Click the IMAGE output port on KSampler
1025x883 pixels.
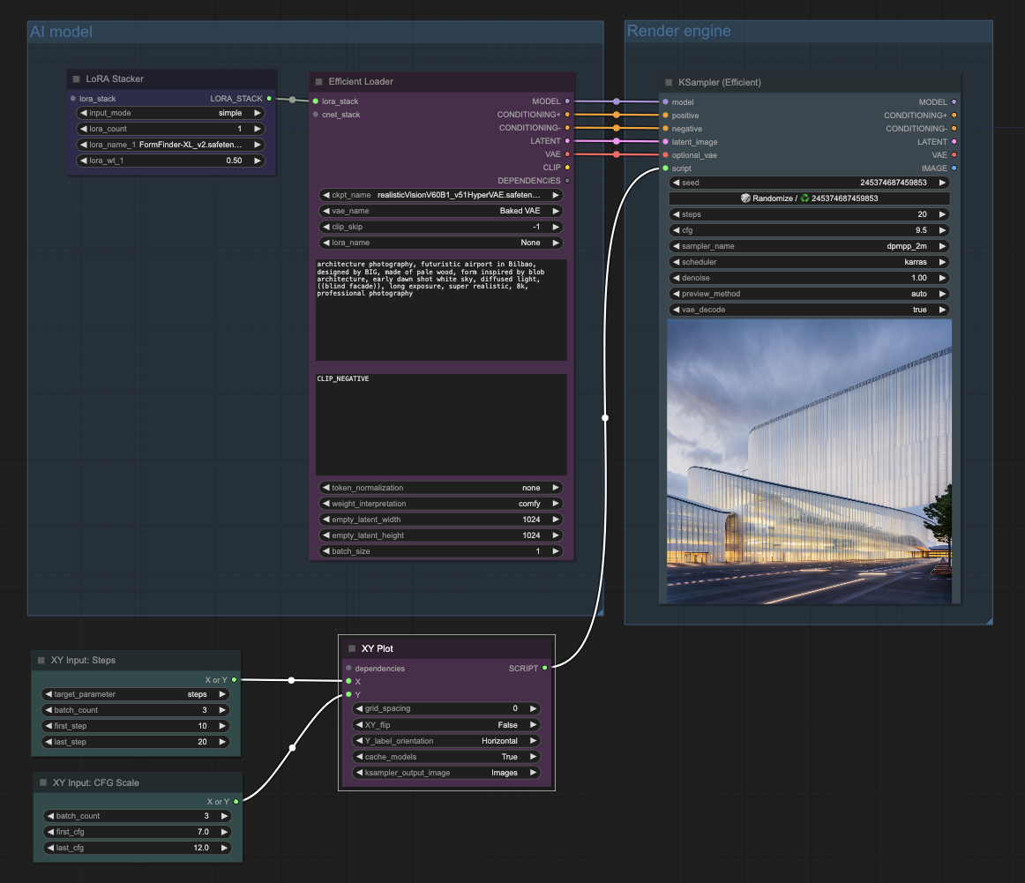tap(954, 168)
